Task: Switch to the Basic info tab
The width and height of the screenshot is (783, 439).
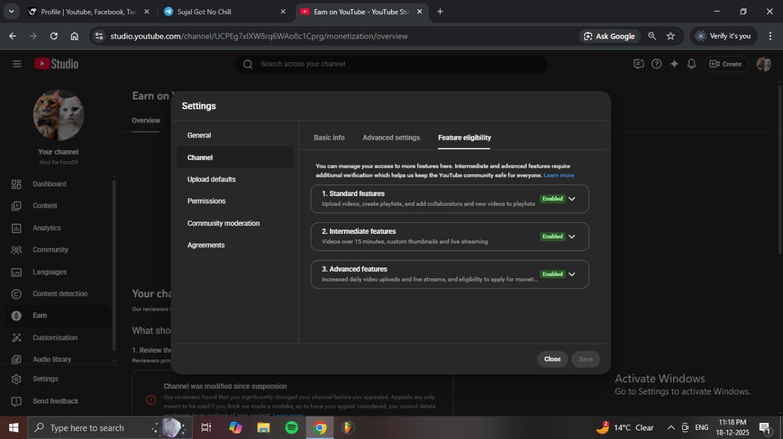Action: (329, 137)
